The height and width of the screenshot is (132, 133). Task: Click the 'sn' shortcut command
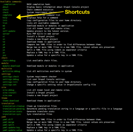pos(4,39)
